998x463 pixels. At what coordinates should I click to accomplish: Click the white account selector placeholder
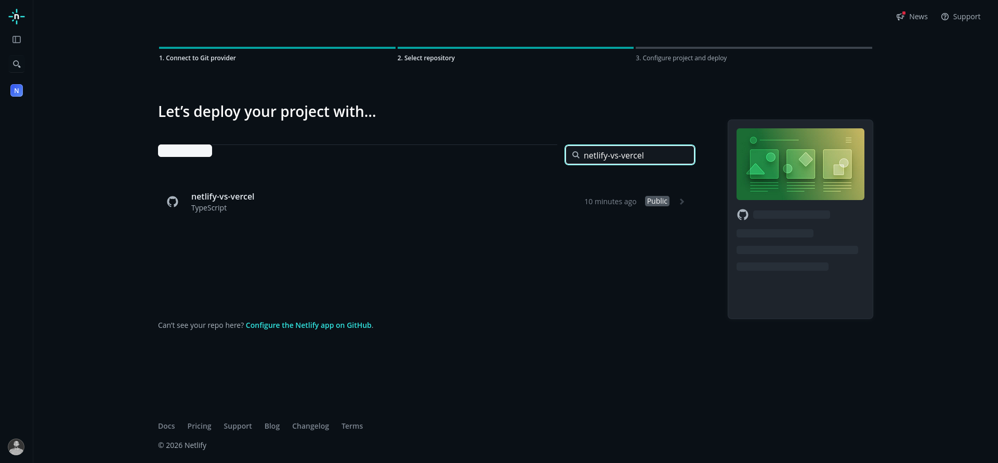click(x=185, y=151)
